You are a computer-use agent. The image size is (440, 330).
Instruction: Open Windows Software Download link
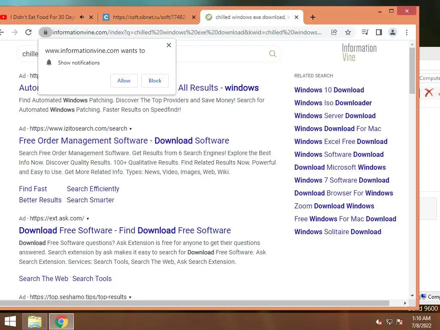pyautogui.click(x=339, y=155)
